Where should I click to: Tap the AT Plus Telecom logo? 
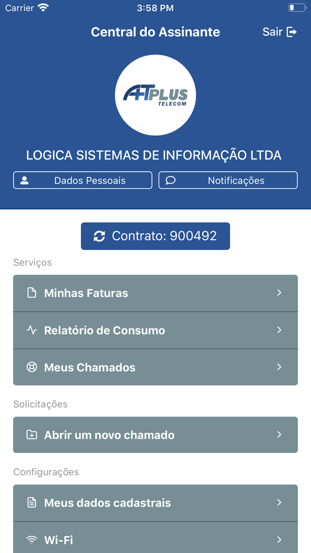point(155,95)
